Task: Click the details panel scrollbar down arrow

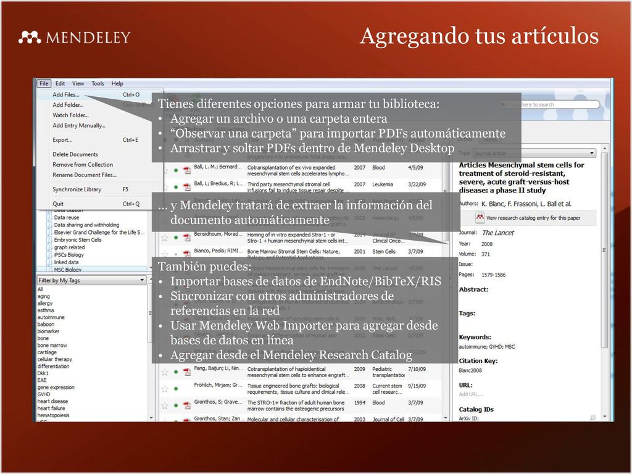Action: pyautogui.click(x=604, y=417)
